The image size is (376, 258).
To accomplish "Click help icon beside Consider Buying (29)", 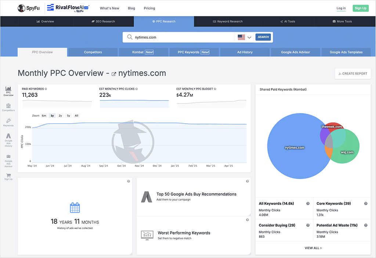I will pos(308,225).
